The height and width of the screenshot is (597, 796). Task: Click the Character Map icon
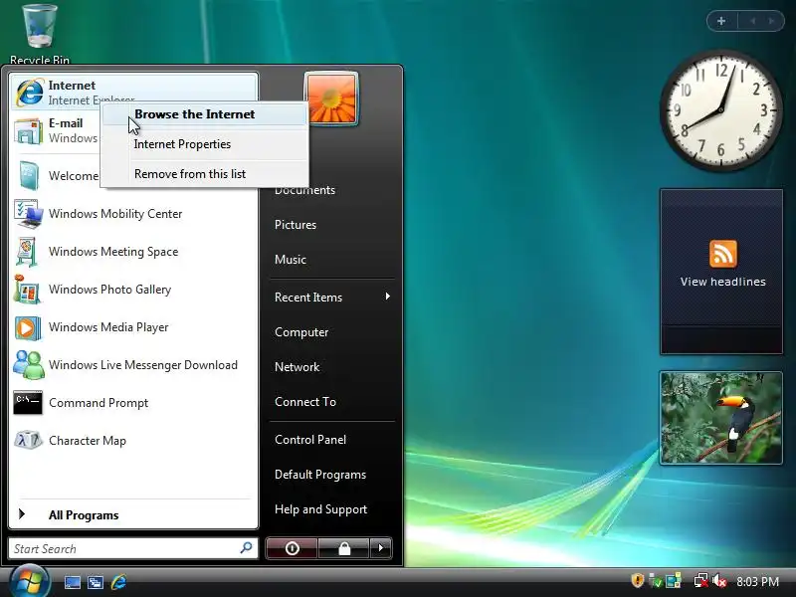(x=28, y=440)
